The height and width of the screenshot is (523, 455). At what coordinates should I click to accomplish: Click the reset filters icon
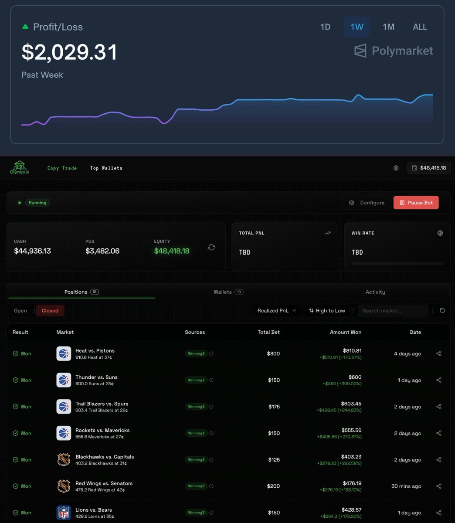click(x=442, y=311)
